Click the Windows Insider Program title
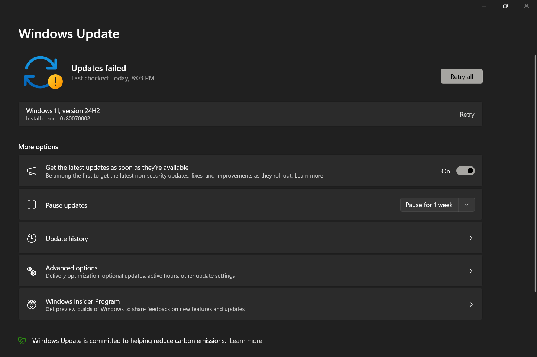 [83, 301]
